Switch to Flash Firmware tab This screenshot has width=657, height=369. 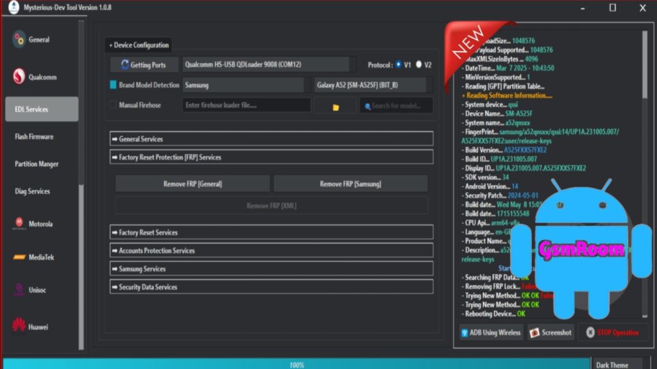coord(34,136)
